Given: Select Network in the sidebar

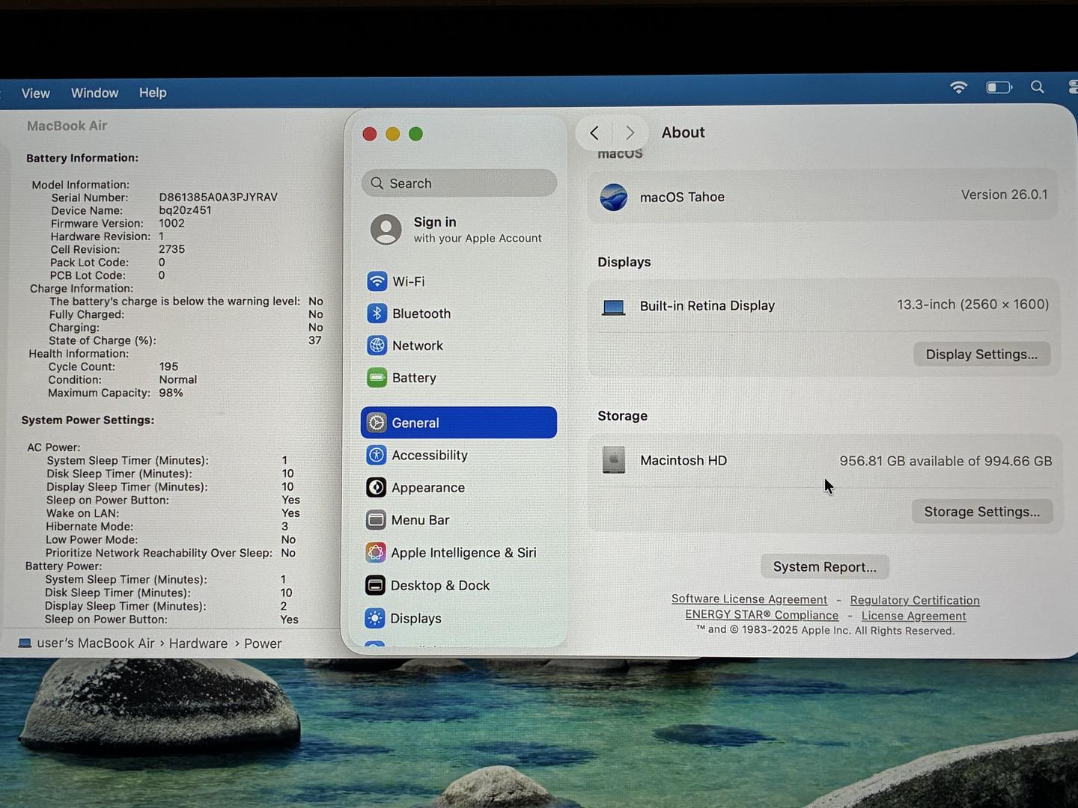Looking at the screenshot, I should click(x=417, y=346).
